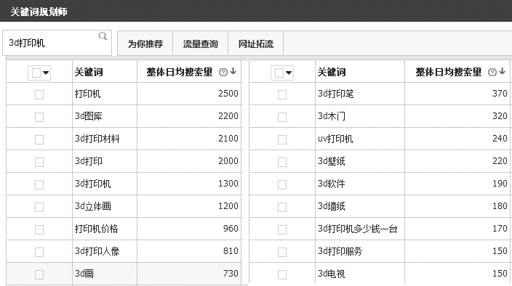
Task: Click the search magnifier icon
Action: click(x=103, y=36)
